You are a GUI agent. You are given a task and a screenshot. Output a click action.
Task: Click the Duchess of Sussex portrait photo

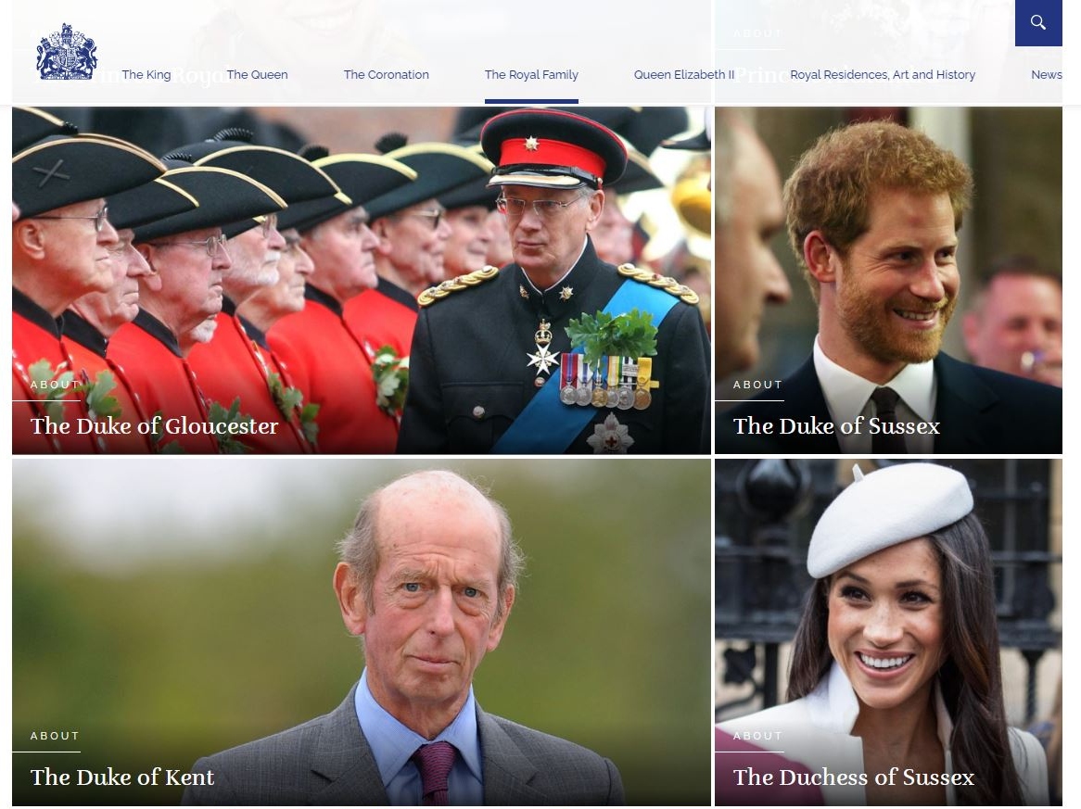point(888,632)
